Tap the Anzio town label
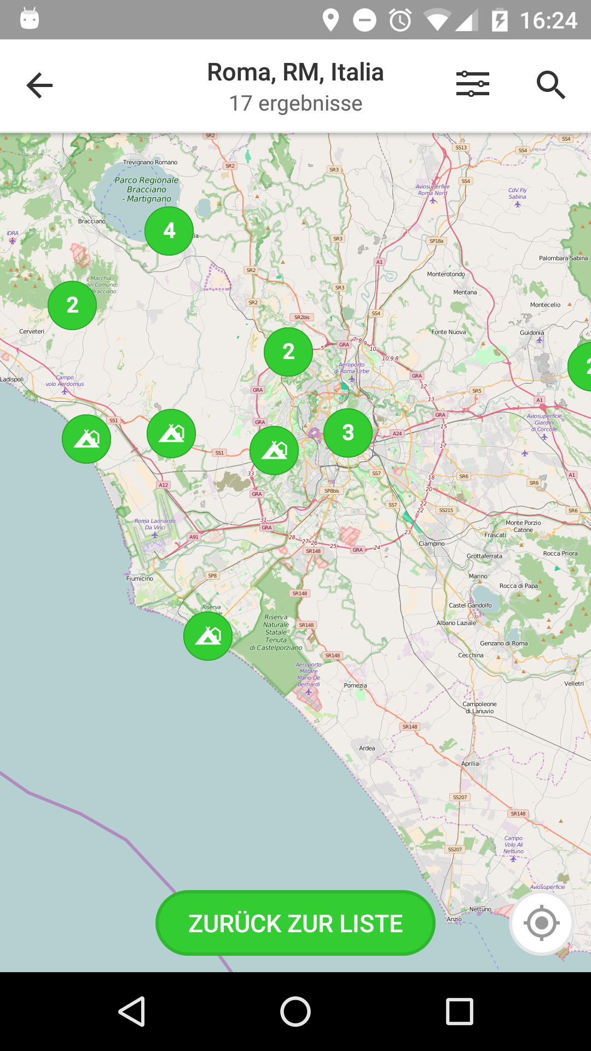 coord(454,919)
